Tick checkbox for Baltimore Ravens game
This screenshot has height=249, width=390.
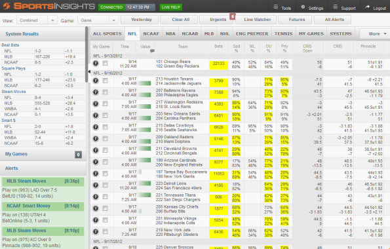[106, 92]
